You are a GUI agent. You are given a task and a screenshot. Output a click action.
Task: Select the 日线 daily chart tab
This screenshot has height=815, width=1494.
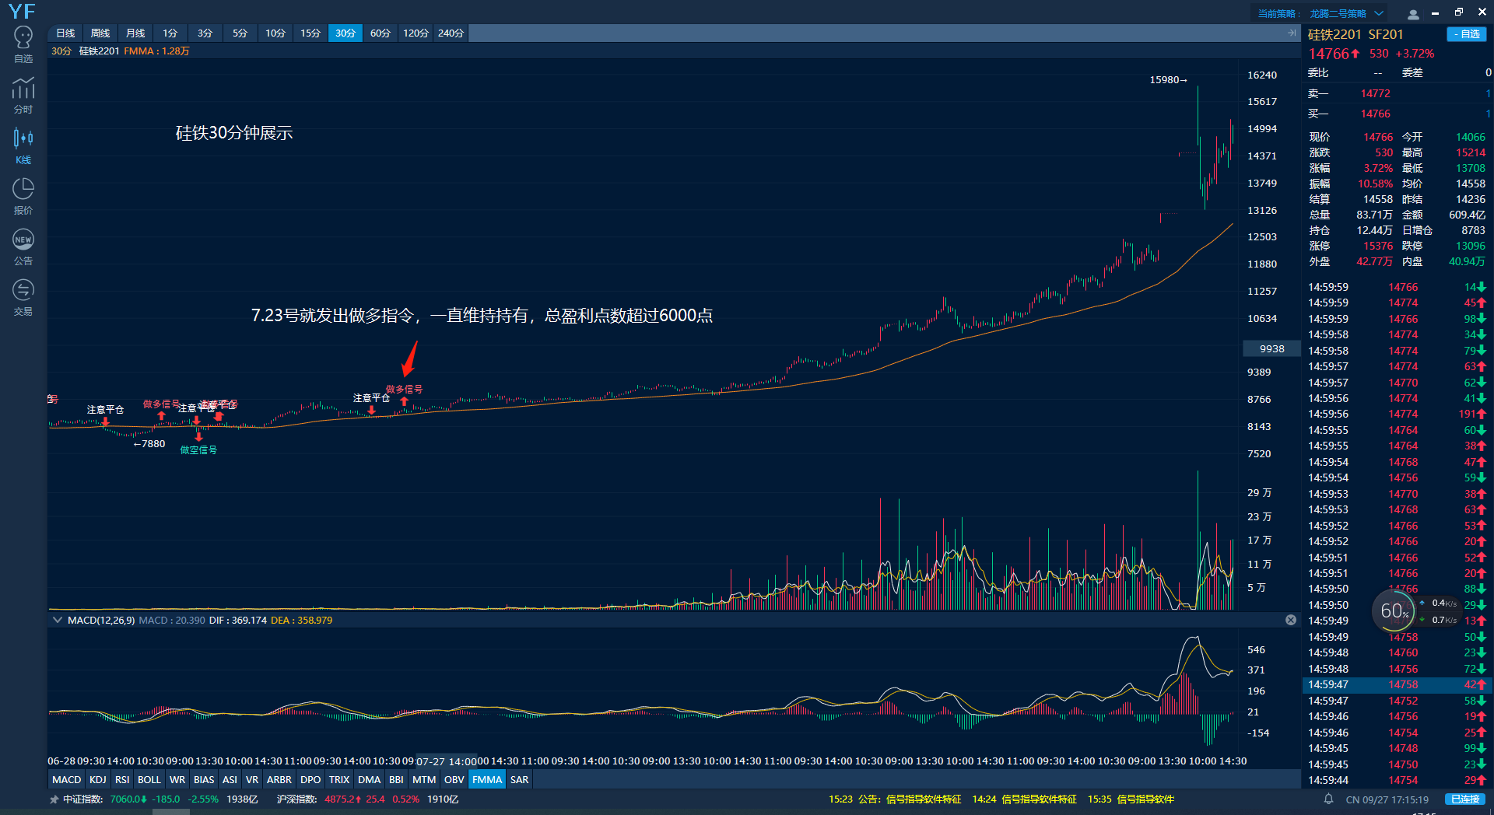click(65, 33)
